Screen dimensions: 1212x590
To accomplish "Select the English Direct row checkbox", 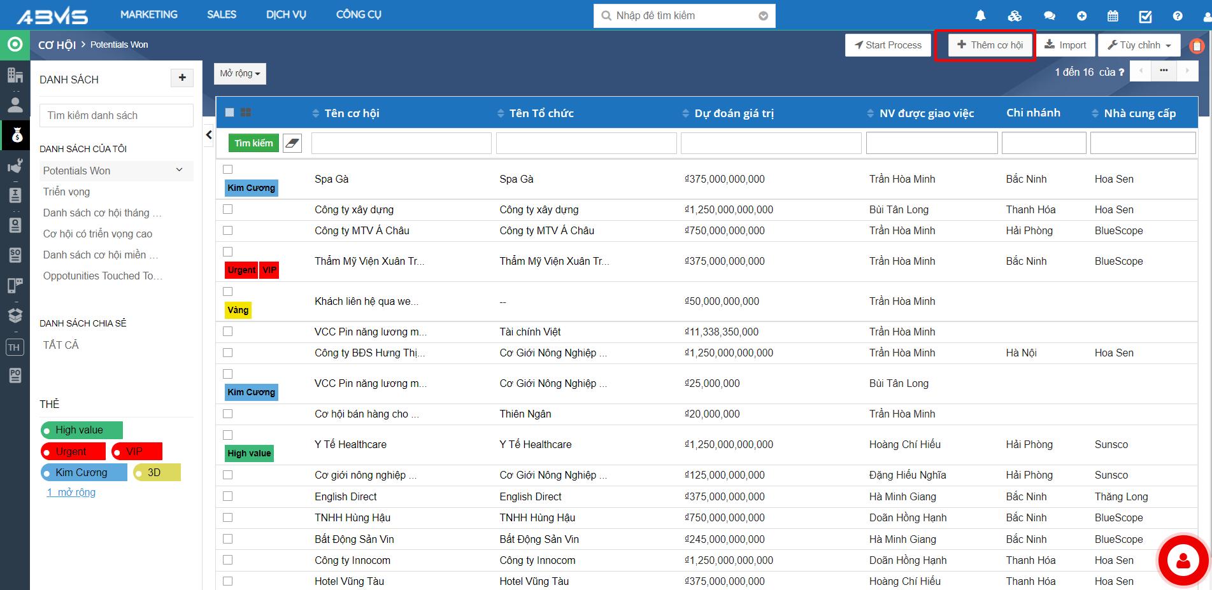I will (x=228, y=496).
